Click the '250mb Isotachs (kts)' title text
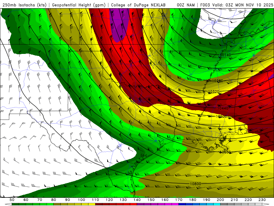 (x=24, y=5)
